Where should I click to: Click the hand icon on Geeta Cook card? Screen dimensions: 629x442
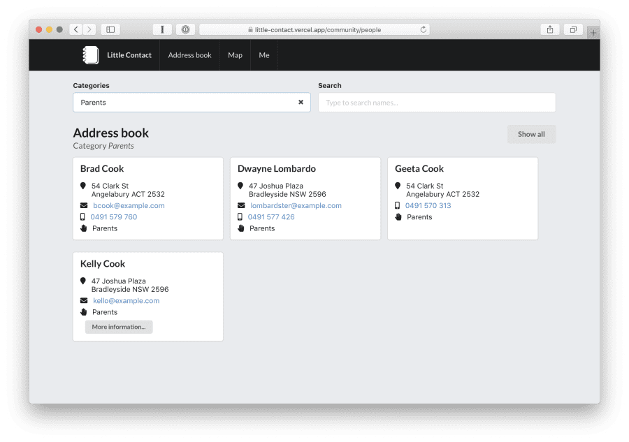point(398,216)
